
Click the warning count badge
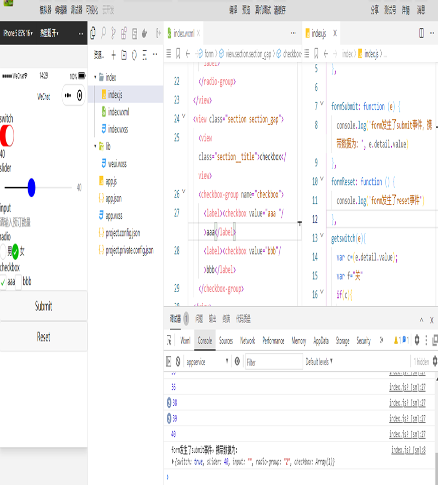pos(397,340)
